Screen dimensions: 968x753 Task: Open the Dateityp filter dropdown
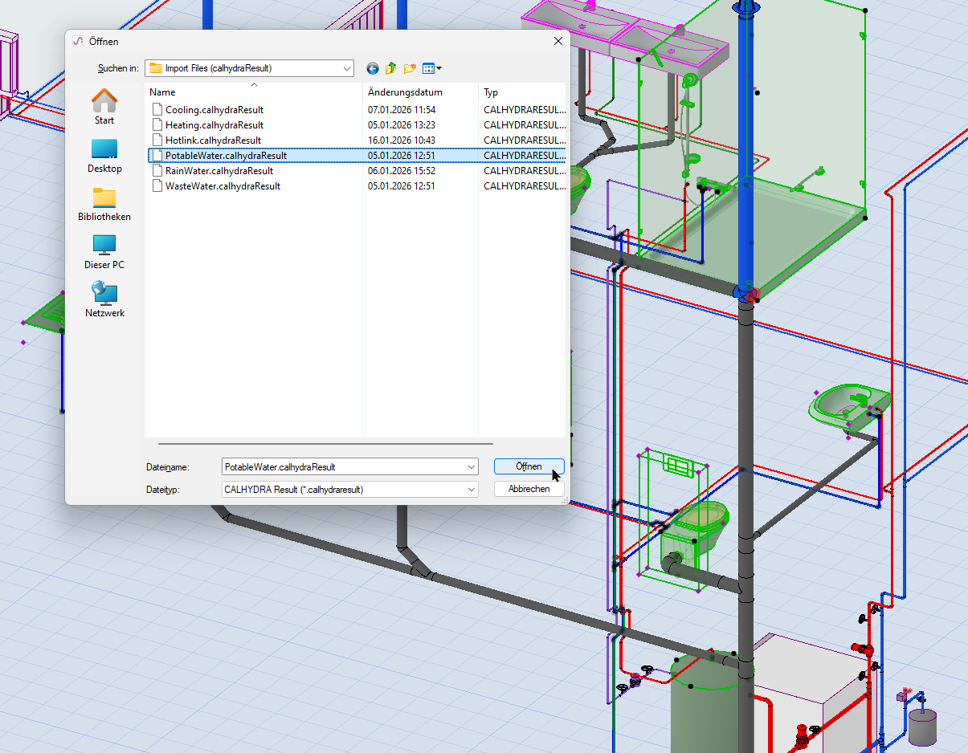click(x=471, y=489)
